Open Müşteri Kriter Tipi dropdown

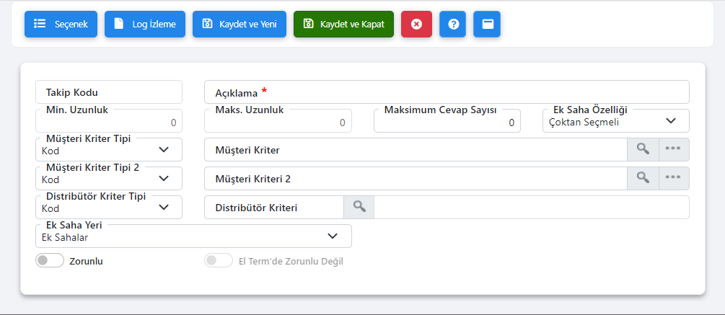pyautogui.click(x=109, y=150)
